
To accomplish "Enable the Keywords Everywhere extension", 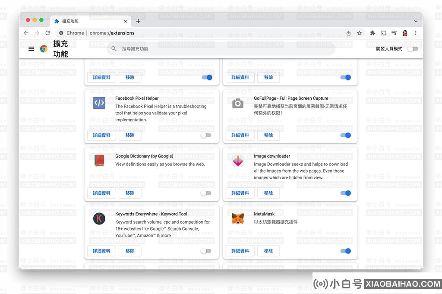I will (206, 251).
